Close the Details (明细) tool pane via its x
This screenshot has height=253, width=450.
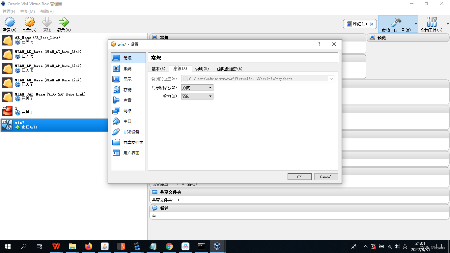click(371, 24)
